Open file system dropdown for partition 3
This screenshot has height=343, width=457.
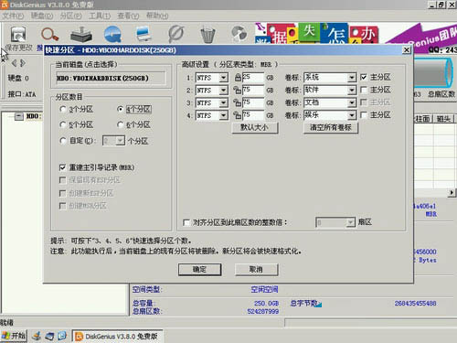point(223,103)
